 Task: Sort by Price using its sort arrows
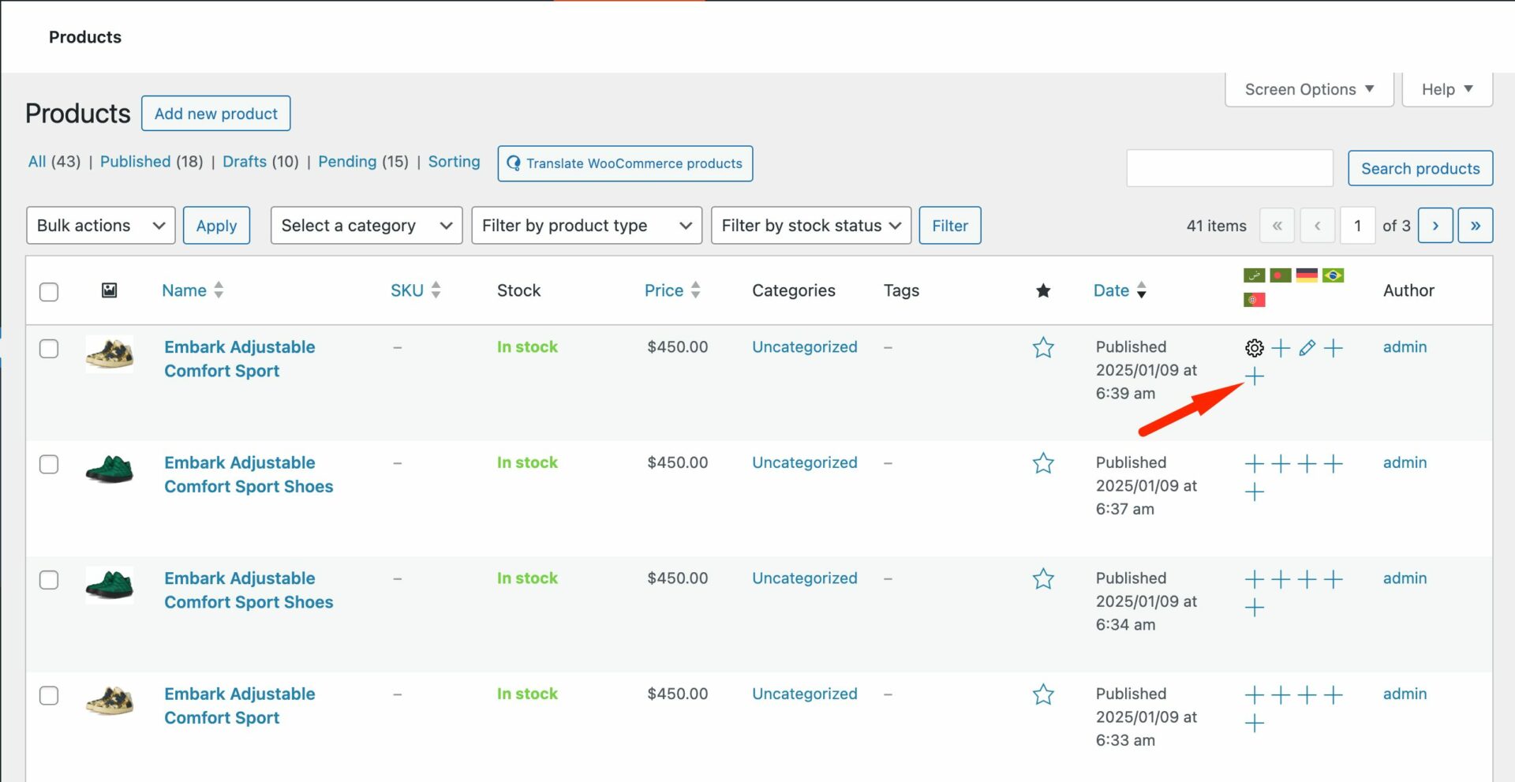point(695,290)
